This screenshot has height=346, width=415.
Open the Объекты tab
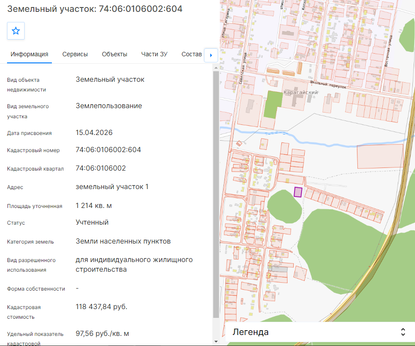115,54
